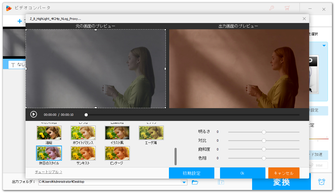The height and width of the screenshot is (193, 335).
Task: Select the エーゲ海 filter effect
Action: (151, 133)
